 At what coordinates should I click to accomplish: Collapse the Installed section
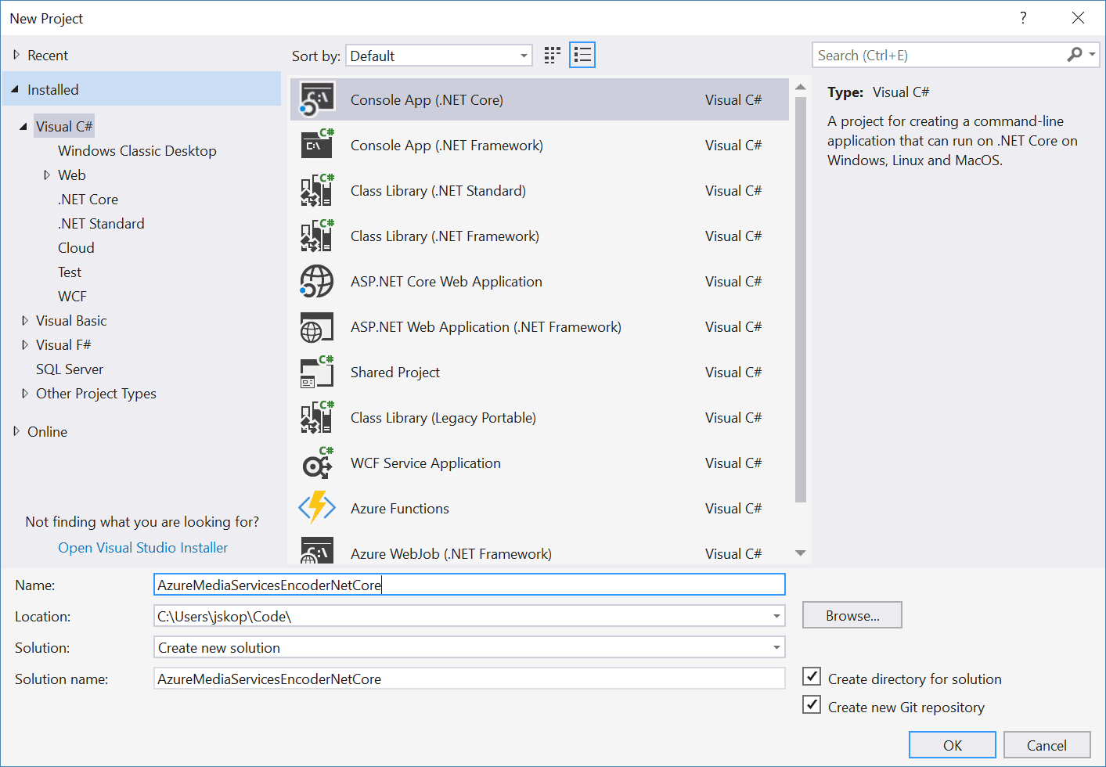(x=15, y=89)
